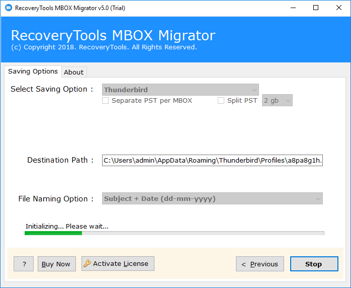Click the 'Select Saving Option :' label
Viewport: 351px width, 288px height.
click(52, 89)
